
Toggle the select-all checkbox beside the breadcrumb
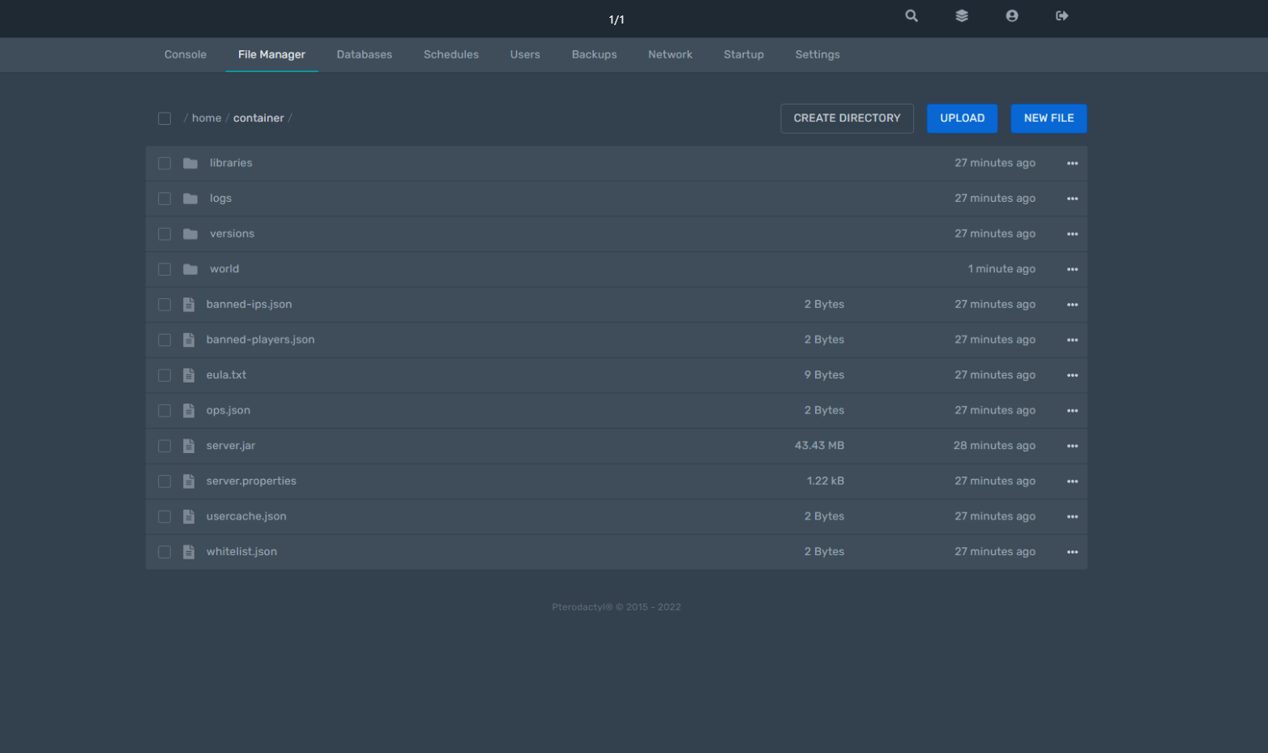[164, 118]
